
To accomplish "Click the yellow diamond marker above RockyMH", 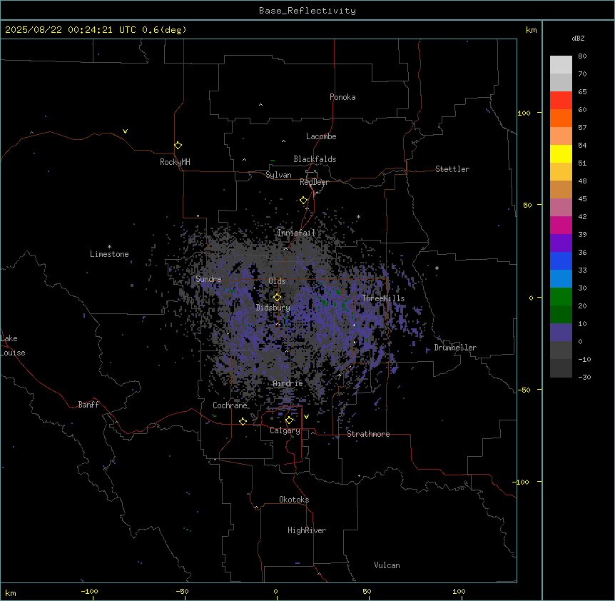I will pyautogui.click(x=178, y=146).
